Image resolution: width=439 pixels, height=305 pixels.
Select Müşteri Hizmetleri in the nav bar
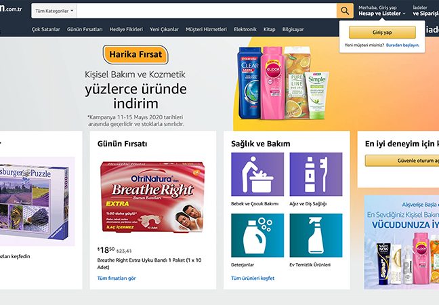[206, 29]
